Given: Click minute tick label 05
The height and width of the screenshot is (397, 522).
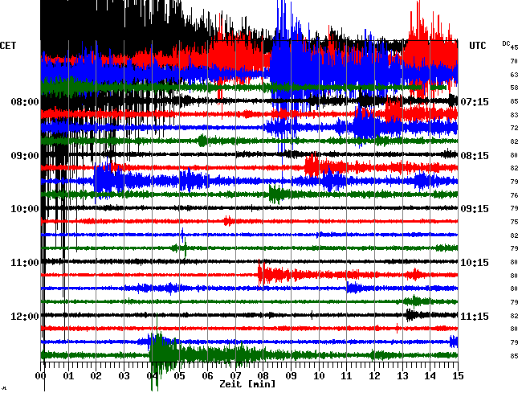Looking at the screenshot, I should coord(179,375).
